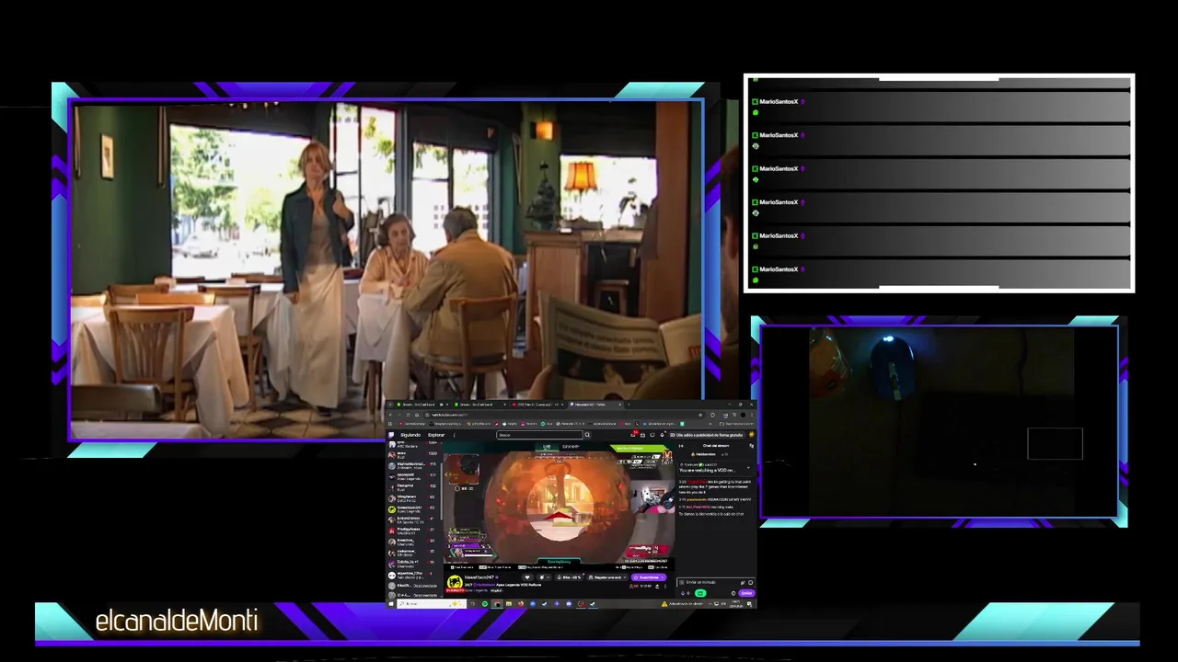Open the Regalar una sub dropdown
Image resolution: width=1178 pixels, height=662 pixels.
(607, 577)
